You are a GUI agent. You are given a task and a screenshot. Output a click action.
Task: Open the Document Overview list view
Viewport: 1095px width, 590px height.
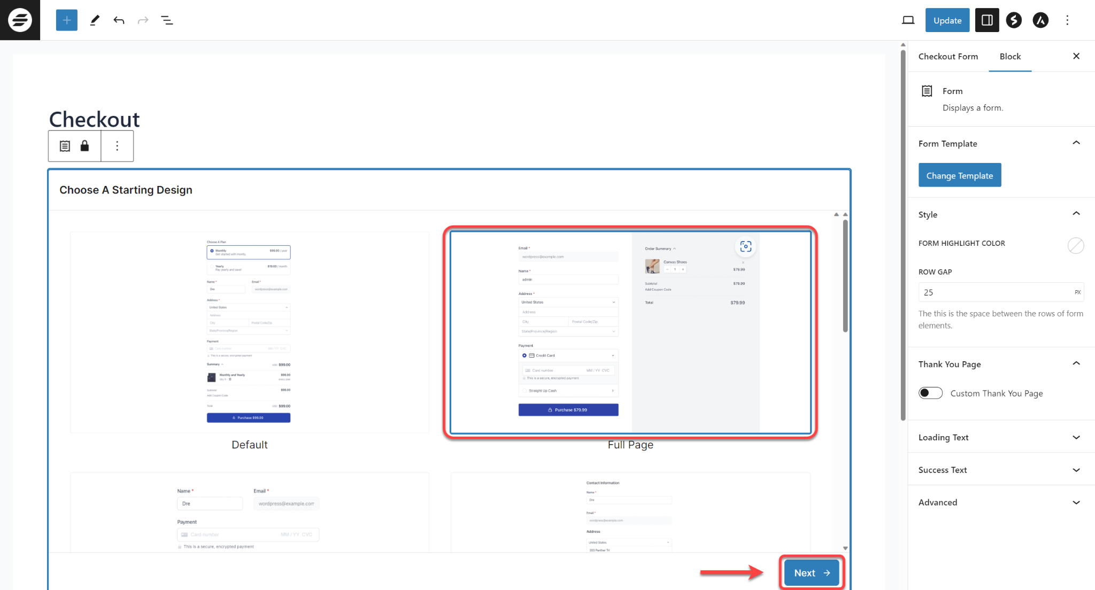pos(166,20)
